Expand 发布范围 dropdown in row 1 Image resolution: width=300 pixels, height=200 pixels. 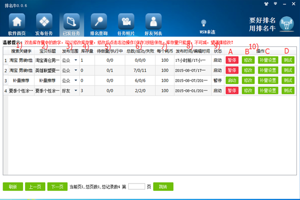(x=76, y=60)
